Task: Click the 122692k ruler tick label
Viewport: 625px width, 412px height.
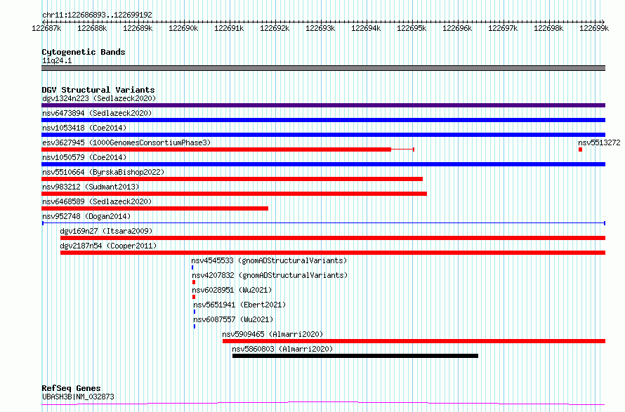Action: point(275,28)
